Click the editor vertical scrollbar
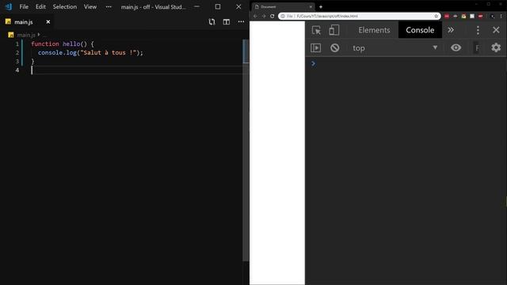This screenshot has width=507, height=285. 246,150
